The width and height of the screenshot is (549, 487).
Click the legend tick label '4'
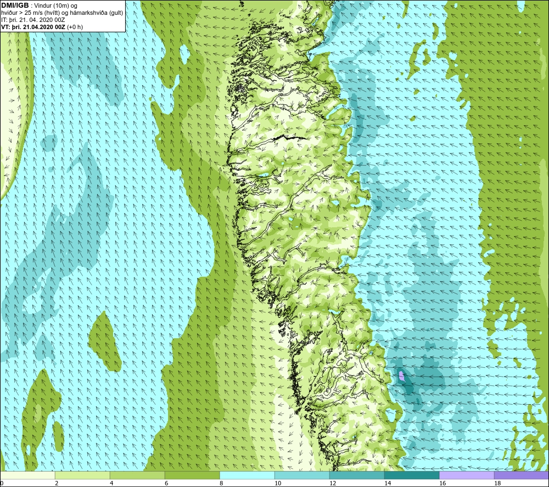[x=111, y=483]
